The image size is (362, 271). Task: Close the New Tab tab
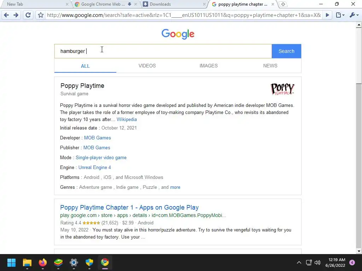pyautogui.click(x=67, y=4)
